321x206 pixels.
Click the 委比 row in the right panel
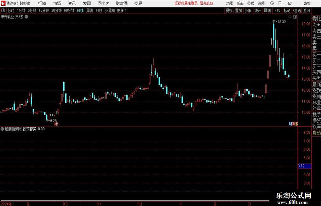(x=317, y=19)
